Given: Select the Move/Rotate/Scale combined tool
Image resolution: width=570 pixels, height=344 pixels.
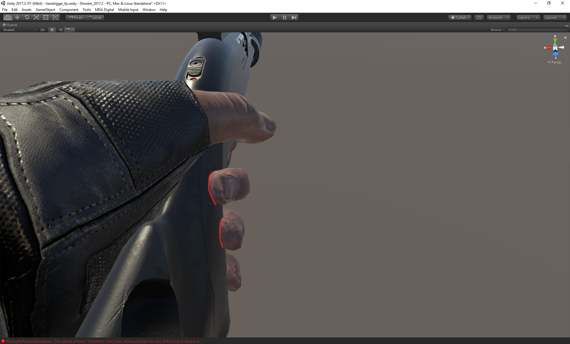Looking at the screenshot, I should tap(56, 17).
